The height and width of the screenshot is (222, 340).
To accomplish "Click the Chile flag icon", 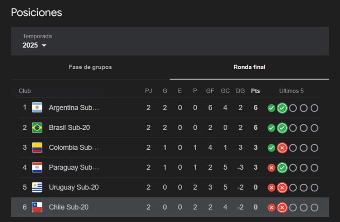I will (37, 207).
